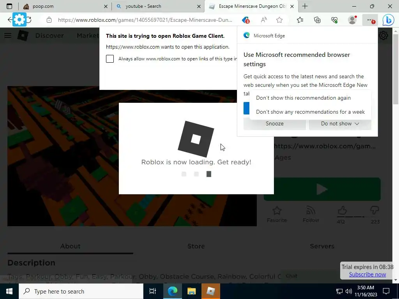Screen dimensions: 399x299
Task: Refresh the page
Action: (29, 19)
